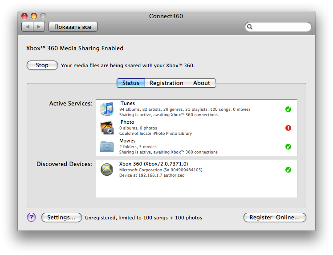Switch to the Registration tab

(x=166, y=83)
